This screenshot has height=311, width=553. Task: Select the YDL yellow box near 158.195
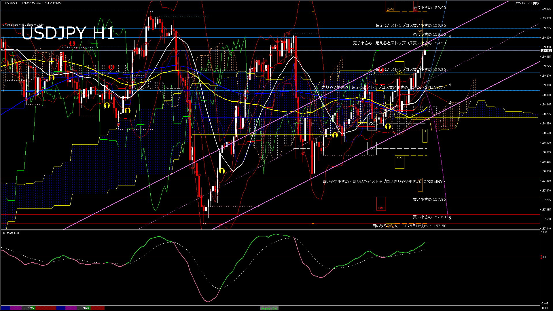pyautogui.click(x=399, y=158)
